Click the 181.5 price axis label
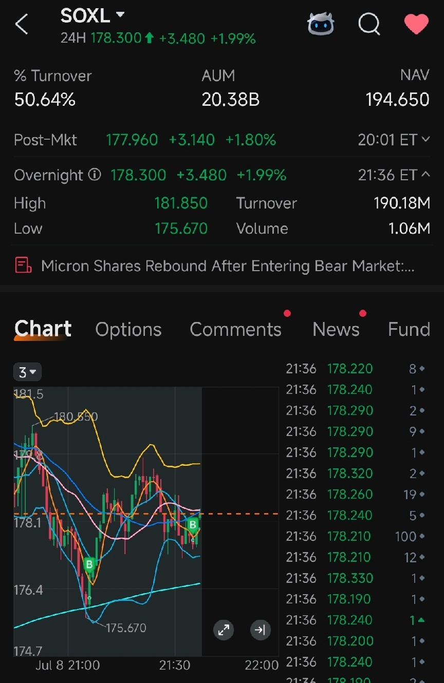 pyautogui.click(x=29, y=394)
